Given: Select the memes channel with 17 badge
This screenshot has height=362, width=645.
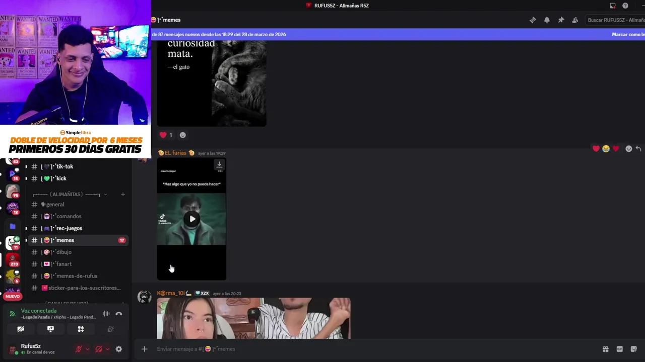Looking at the screenshot, I should [x=77, y=240].
